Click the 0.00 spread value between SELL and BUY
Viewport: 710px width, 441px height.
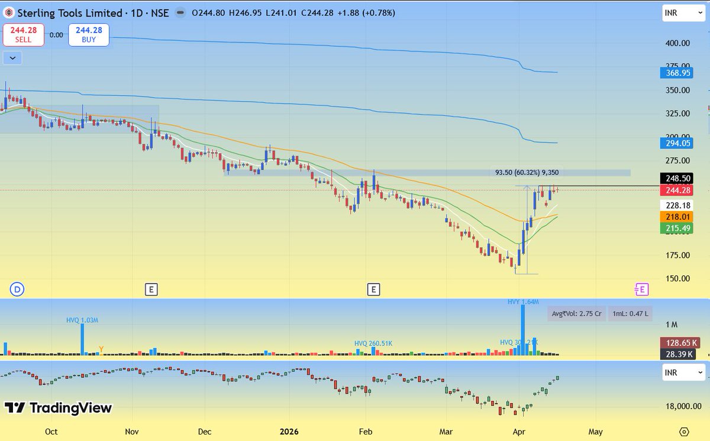[56, 35]
